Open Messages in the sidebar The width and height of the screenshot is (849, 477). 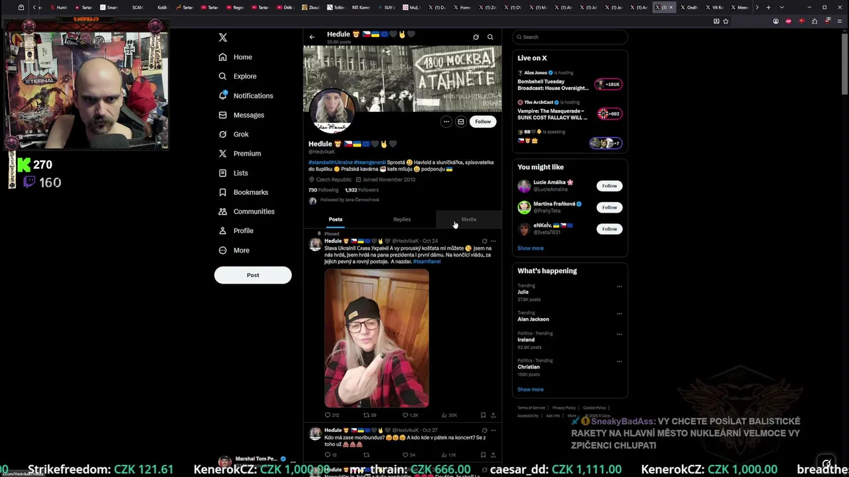[x=241, y=115]
